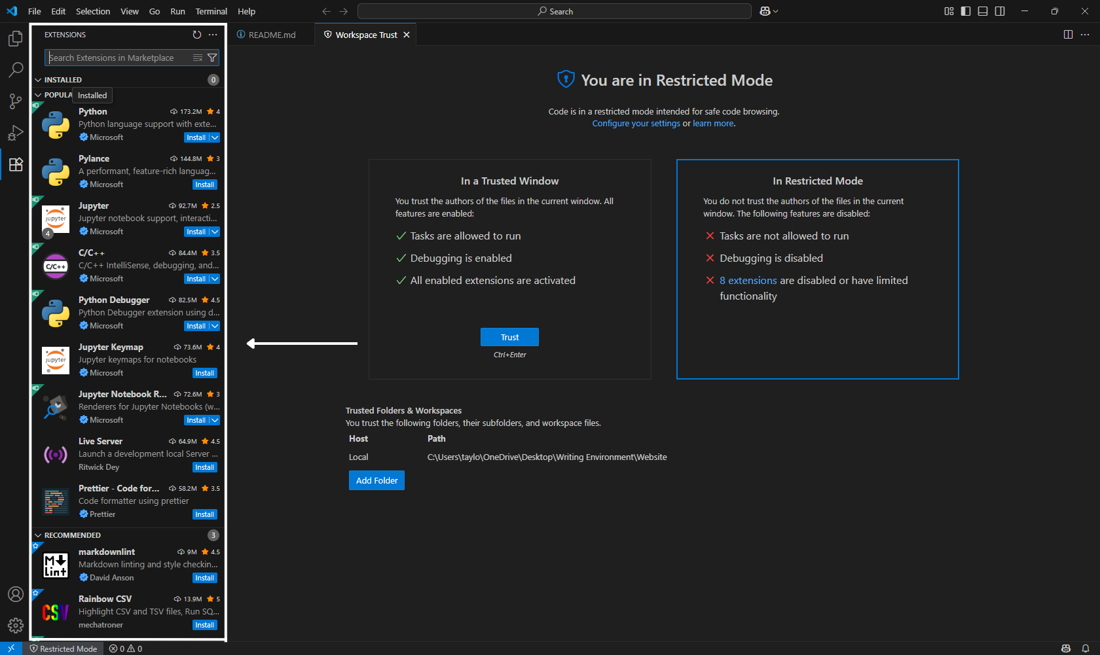The width and height of the screenshot is (1100, 655).
Task: Click Copilot status icon in status bar
Action: [x=1066, y=648]
